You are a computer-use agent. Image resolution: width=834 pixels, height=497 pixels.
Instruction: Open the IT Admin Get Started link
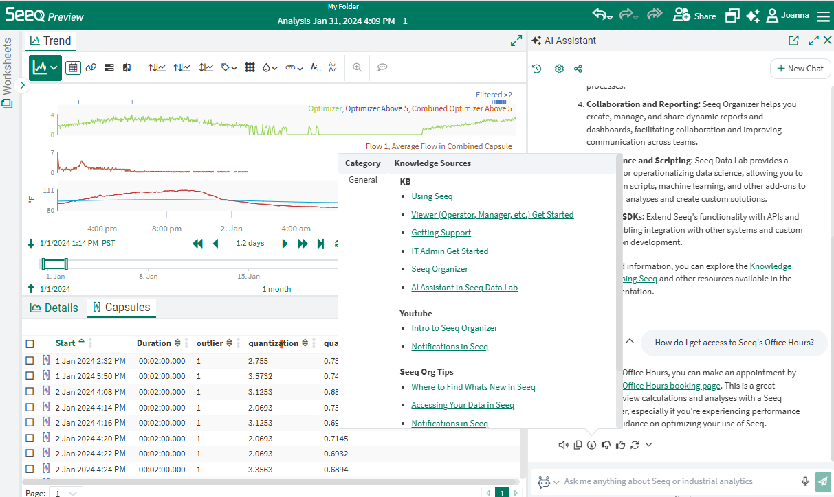[450, 251]
